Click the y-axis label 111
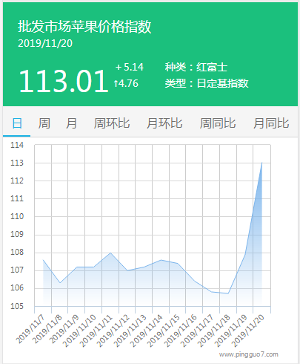Screen dimensions: 300x364 coord(17,198)
